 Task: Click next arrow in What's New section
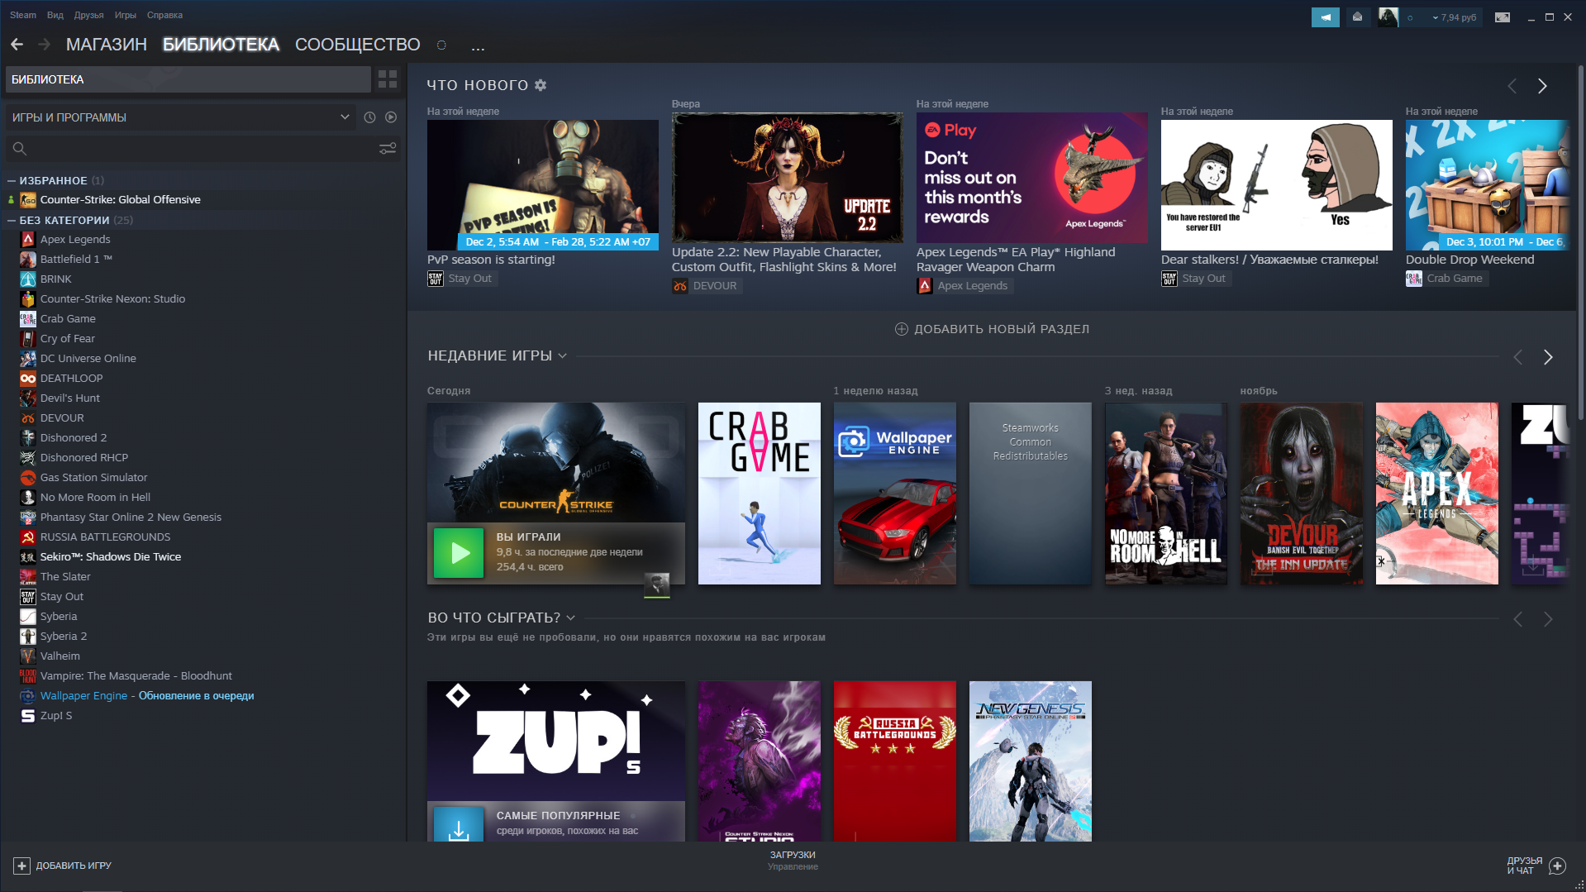click(1542, 86)
